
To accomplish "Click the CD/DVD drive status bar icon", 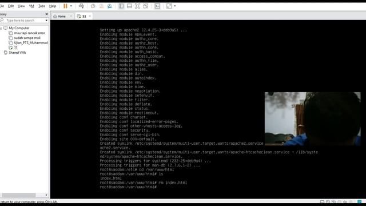I will 328,201.
